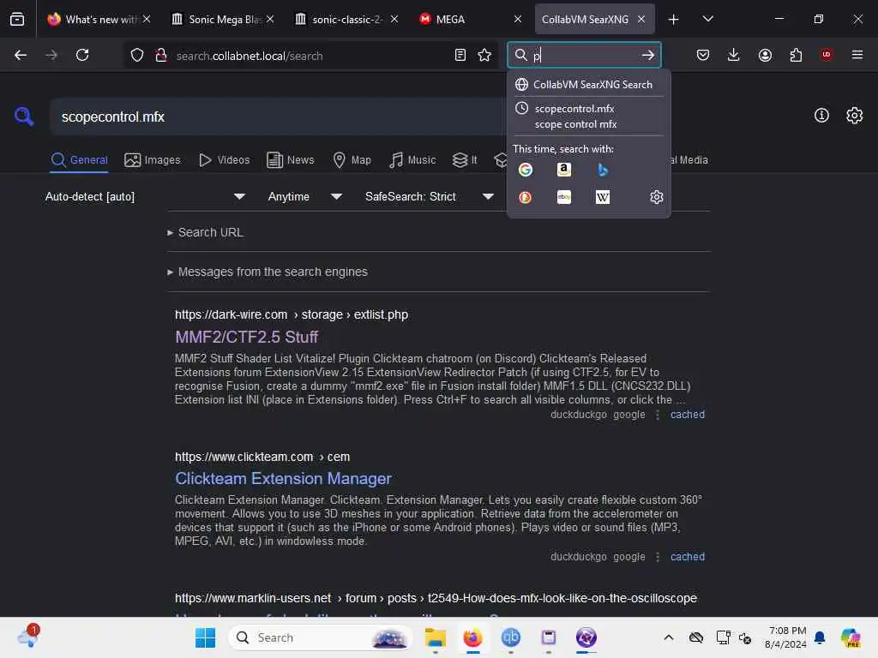Pick the scopecontrol.mfx history suggestion

point(574,109)
